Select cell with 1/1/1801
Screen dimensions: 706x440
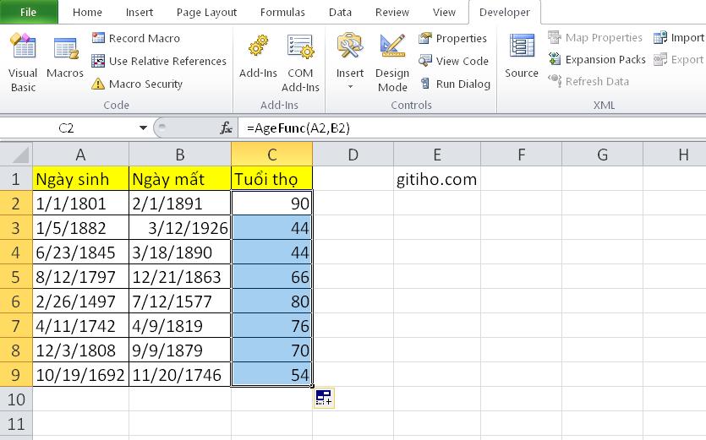pyautogui.click(x=80, y=204)
